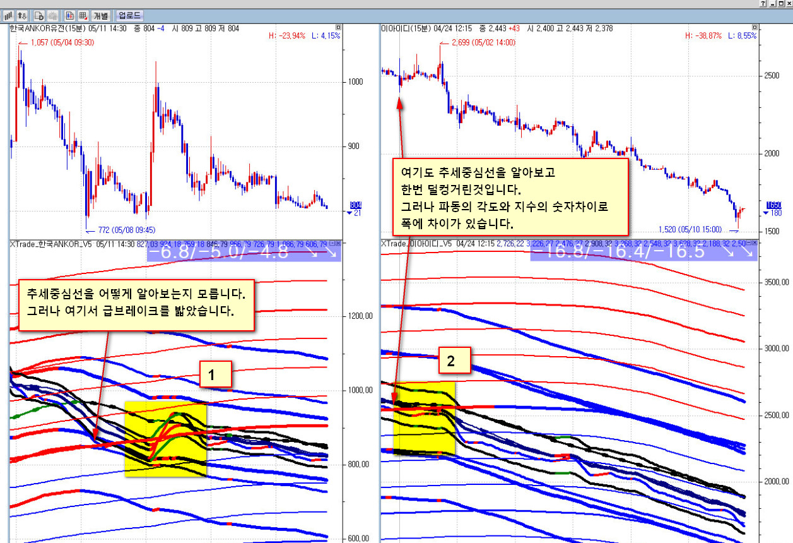This screenshot has height=543, width=793.
Task: Maximize the 한국ANKOR유전 price chart pane
Action: 339,28
